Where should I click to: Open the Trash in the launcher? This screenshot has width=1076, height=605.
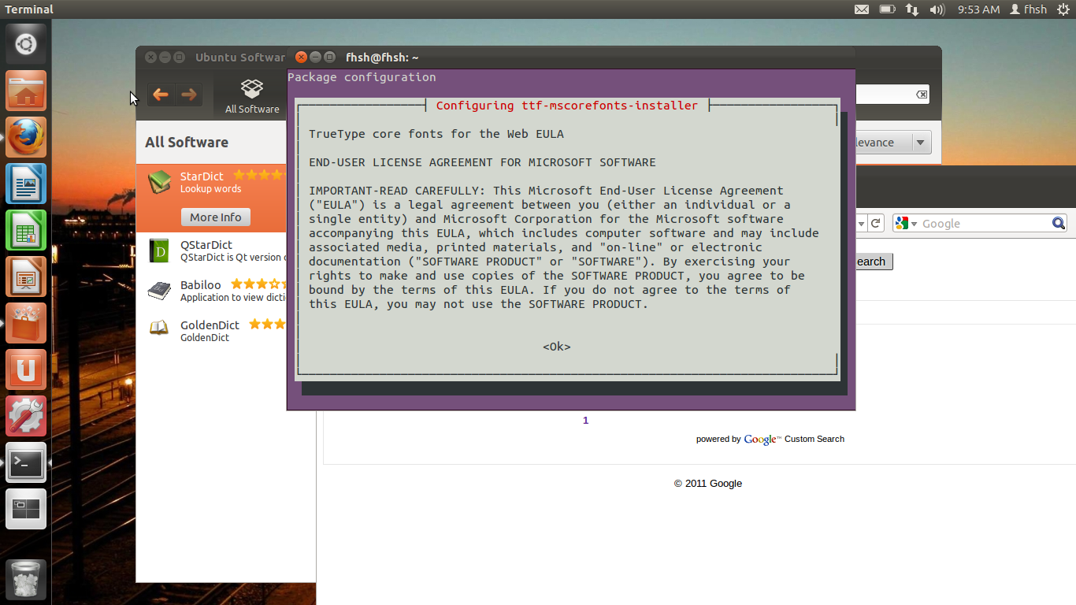26,580
